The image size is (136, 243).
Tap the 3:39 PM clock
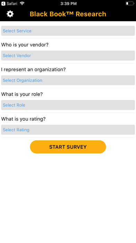tap(68, 3)
